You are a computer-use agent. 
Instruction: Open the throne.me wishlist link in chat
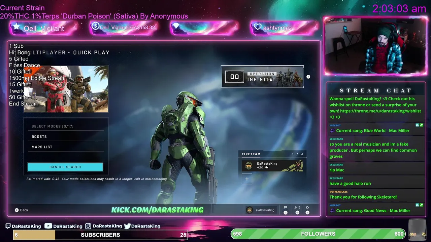pyautogui.click(x=380, y=111)
